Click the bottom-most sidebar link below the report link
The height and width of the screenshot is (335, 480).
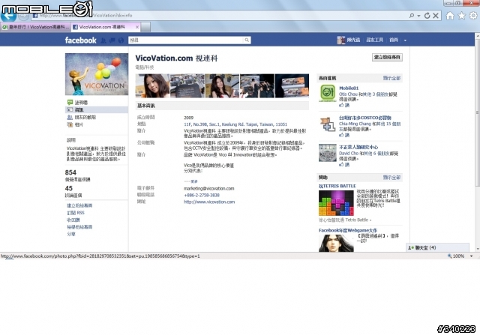71,234
